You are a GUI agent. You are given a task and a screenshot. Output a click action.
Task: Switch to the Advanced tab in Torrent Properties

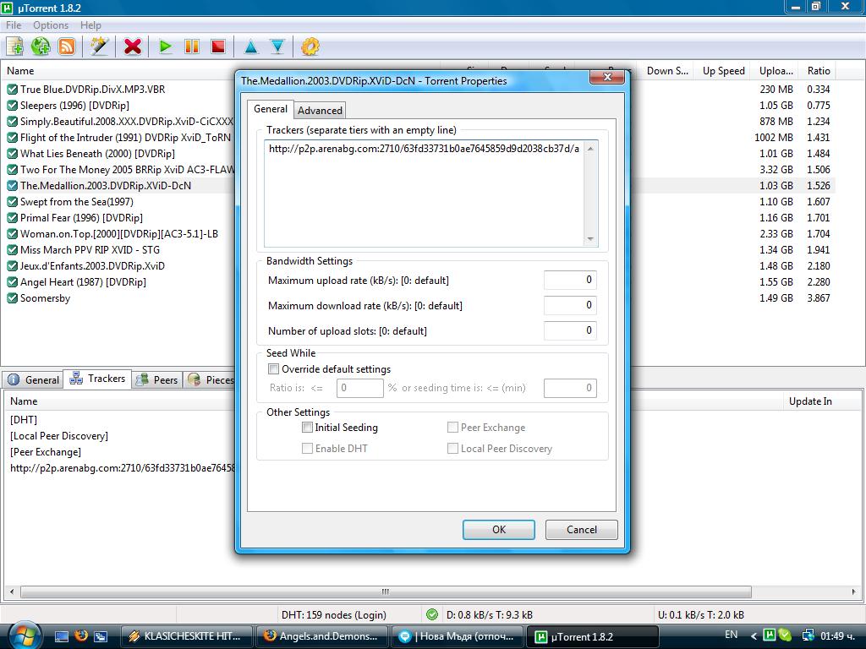tap(320, 111)
